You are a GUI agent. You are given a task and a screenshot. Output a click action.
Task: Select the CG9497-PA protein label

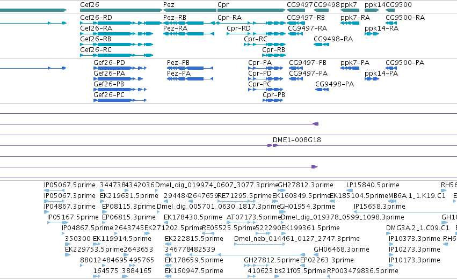pos(308,74)
